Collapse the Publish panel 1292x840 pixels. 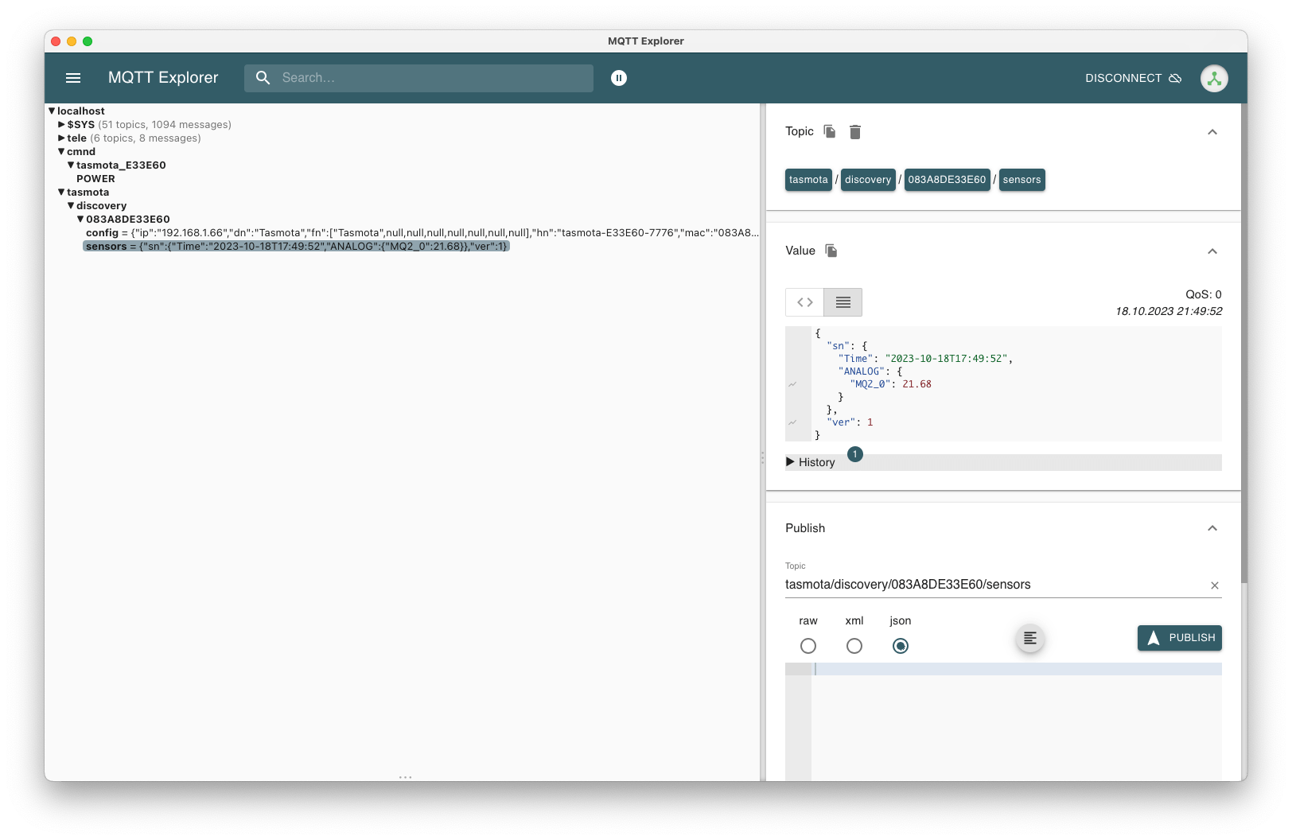pyautogui.click(x=1212, y=527)
